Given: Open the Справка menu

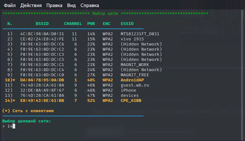Looking at the screenshot, I should click(90, 5).
